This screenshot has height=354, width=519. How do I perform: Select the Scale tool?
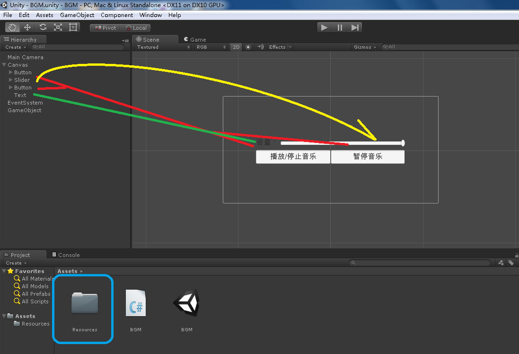pos(58,27)
